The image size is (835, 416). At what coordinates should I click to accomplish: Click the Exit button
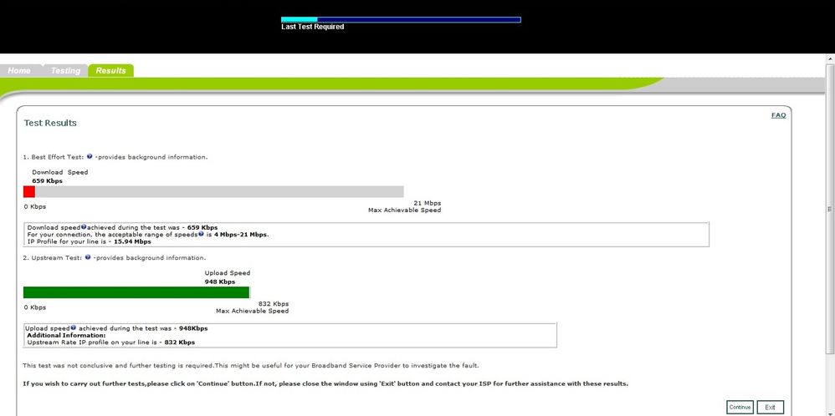(x=770, y=407)
